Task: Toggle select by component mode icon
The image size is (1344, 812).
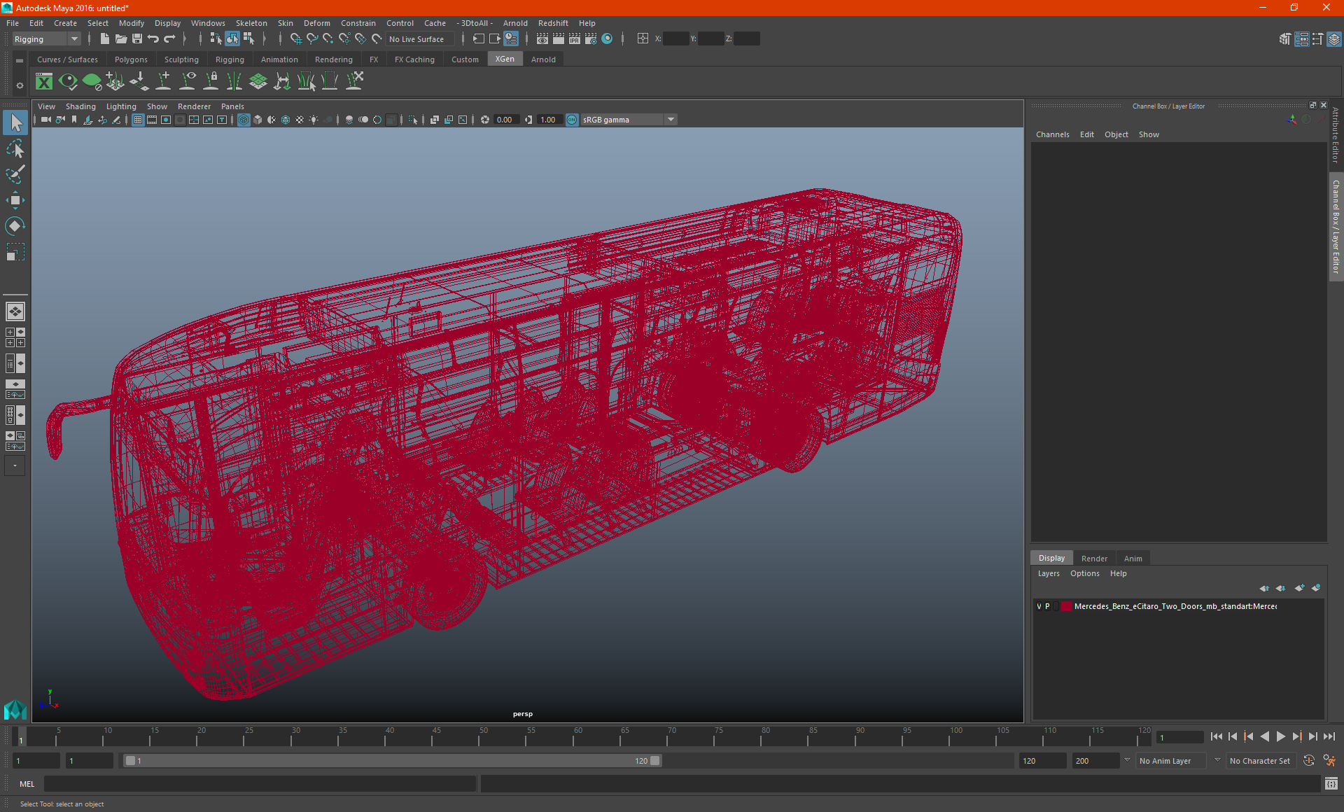Action: [x=248, y=39]
